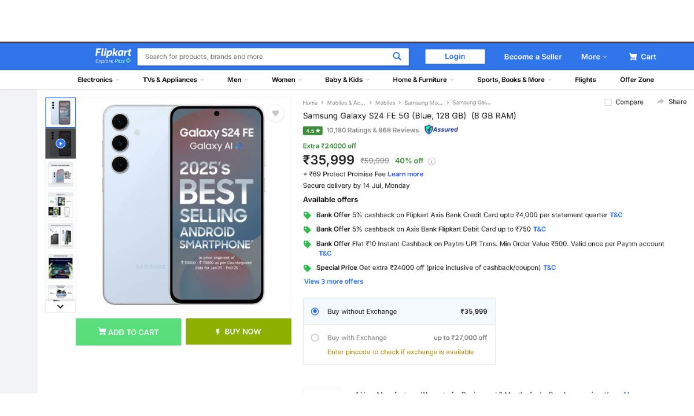Click the search magnifier icon
694x416 pixels.
pos(397,56)
